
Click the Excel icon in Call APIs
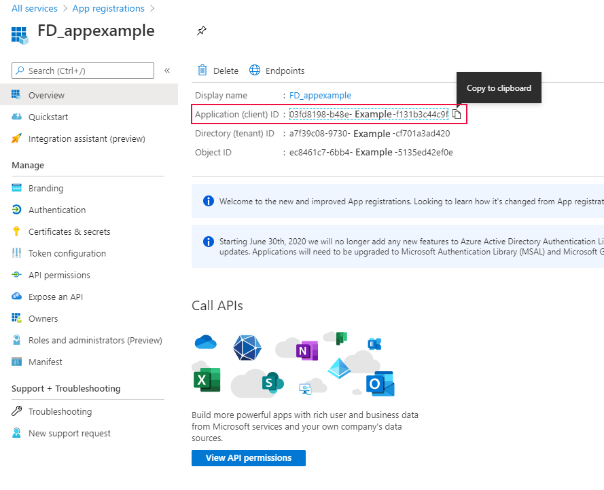[207, 380]
